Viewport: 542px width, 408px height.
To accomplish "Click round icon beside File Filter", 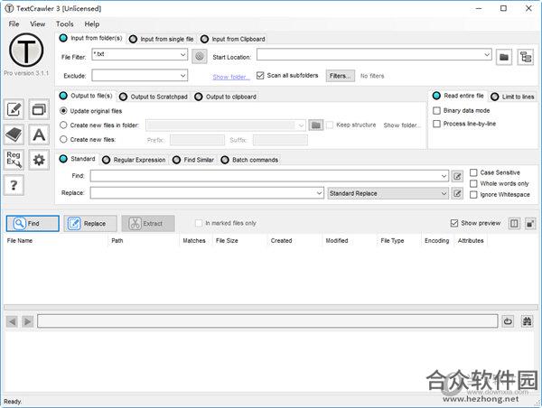I will tap(200, 56).
